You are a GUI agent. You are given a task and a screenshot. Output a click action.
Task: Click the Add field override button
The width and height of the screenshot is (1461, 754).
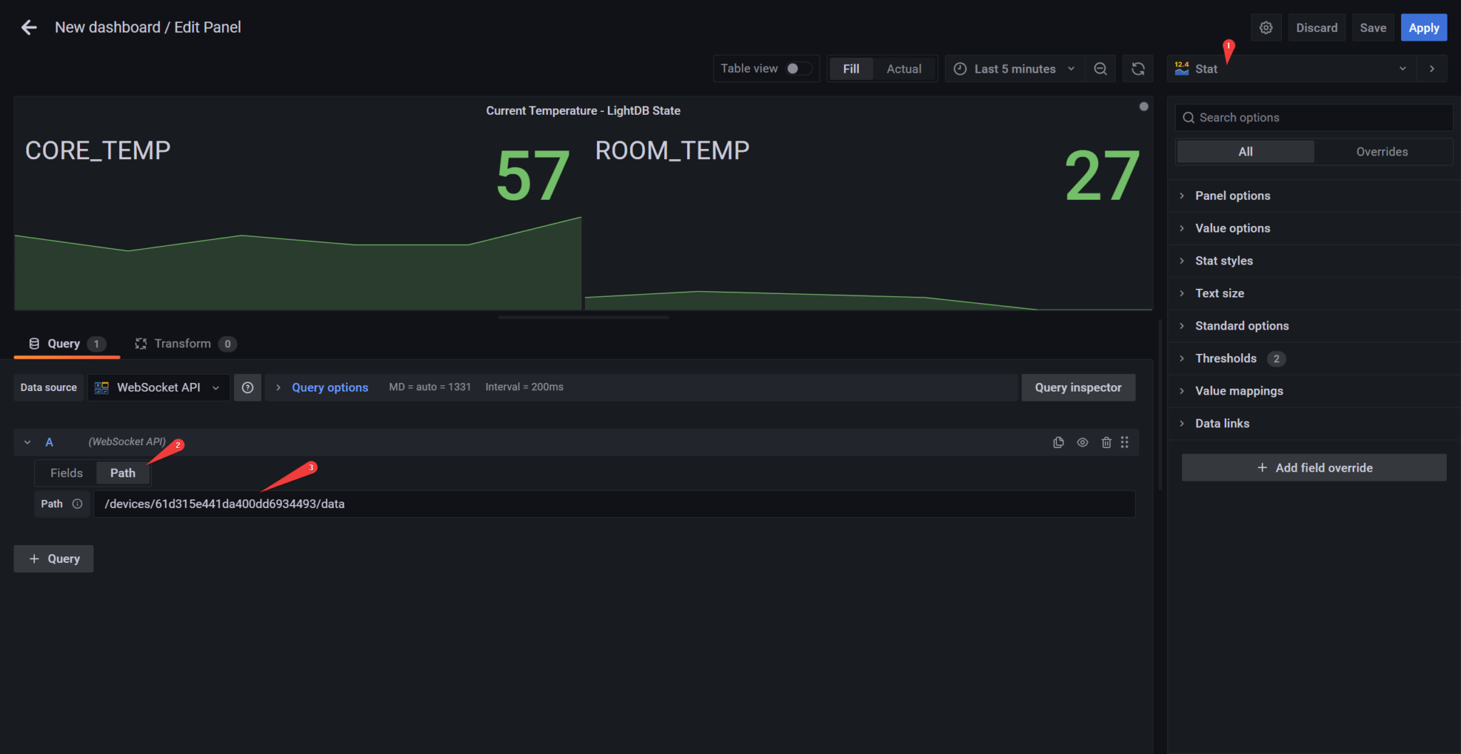click(x=1313, y=467)
